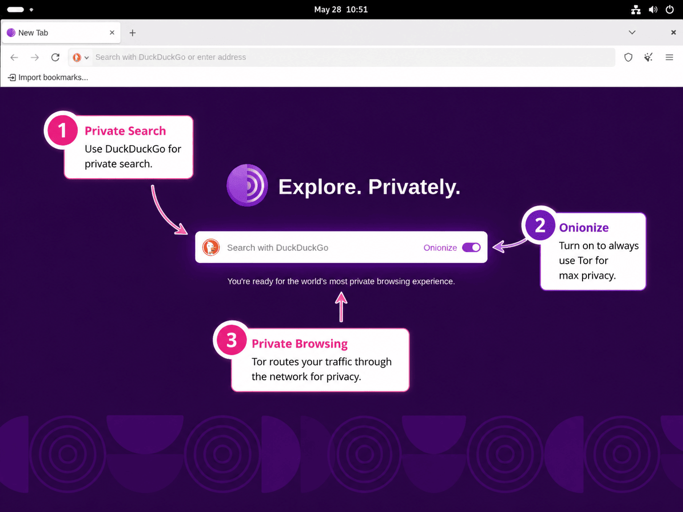683x512 pixels.
Task: Click the forward navigation arrow
Action: pos(35,58)
